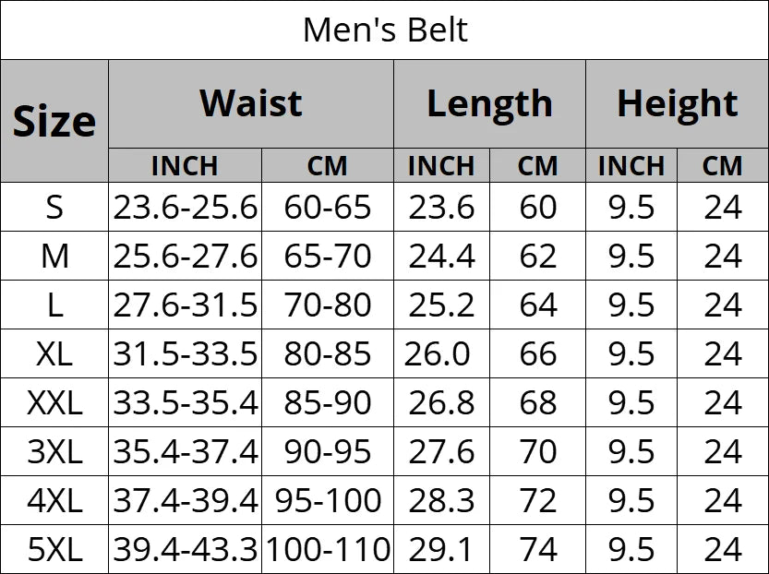769x574 pixels.
Task: Select the Height column header
Action: click(x=677, y=103)
